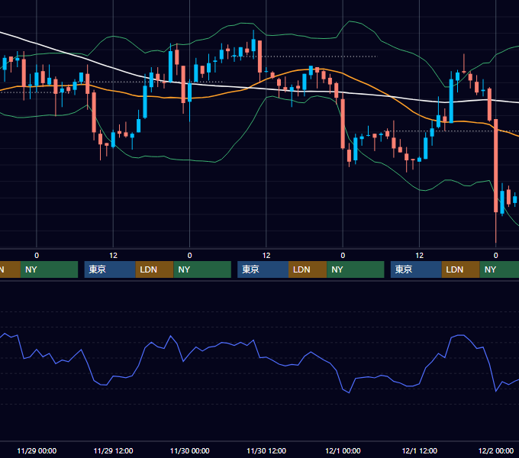Select the NY session block spanning 12/1 00:00
The width and height of the screenshot is (519, 458).
pos(356,269)
